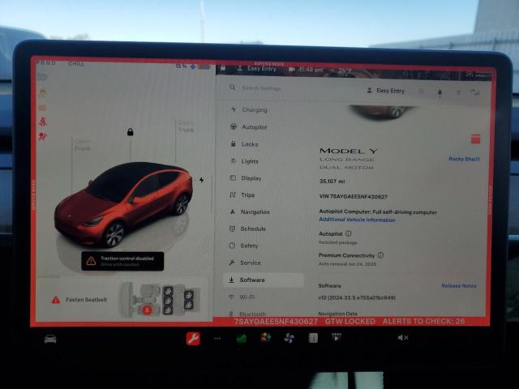Tap the top status bar lock icon

(x=223, y=68)
